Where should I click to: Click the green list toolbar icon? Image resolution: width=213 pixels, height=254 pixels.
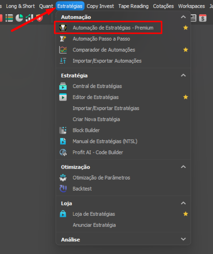click(9, 18)
